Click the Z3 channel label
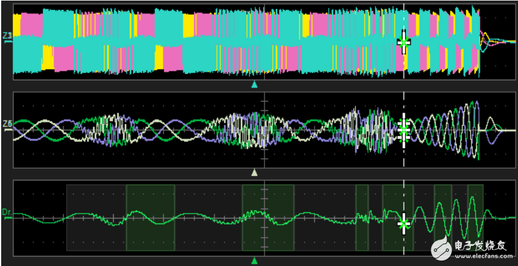 pos(7,37)
